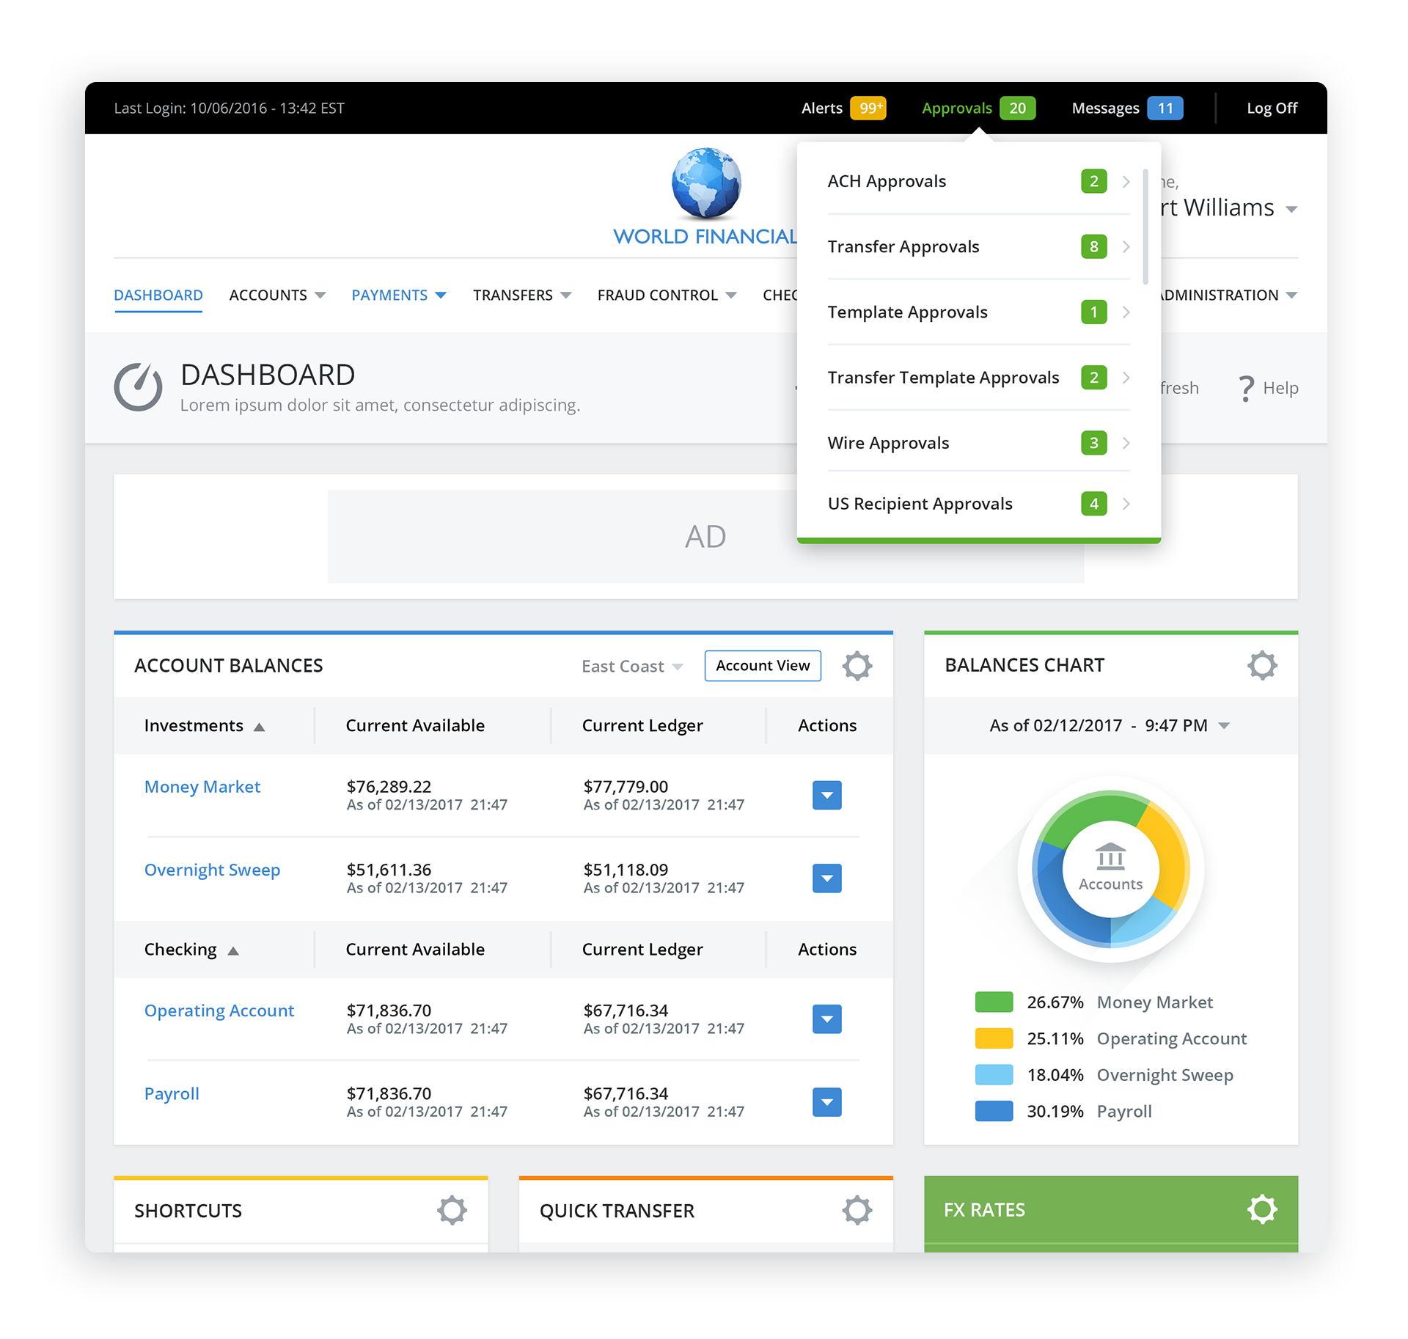Open FX Rates settings gear
1408x1339 pixels.
coord(1262,1209)
